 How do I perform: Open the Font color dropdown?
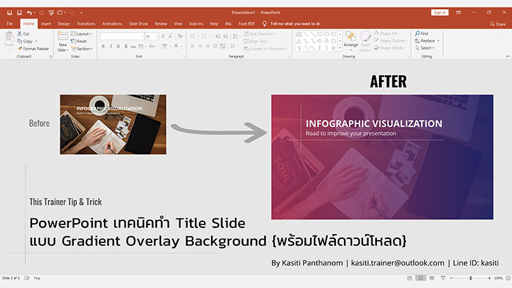(181, 46)
